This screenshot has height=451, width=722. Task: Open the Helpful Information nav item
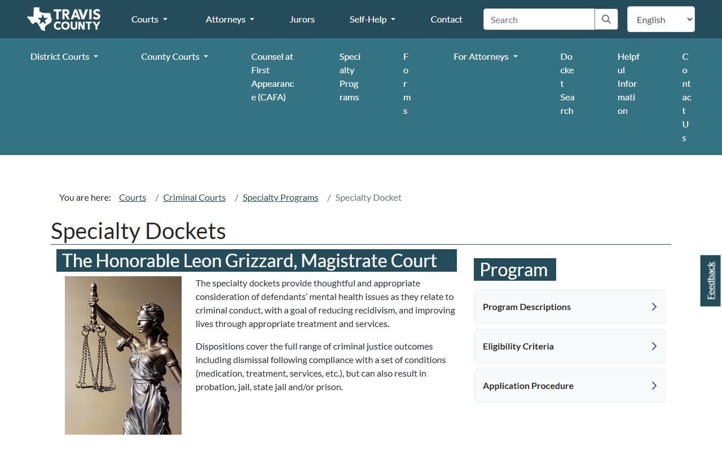click(x=628, y=83)
